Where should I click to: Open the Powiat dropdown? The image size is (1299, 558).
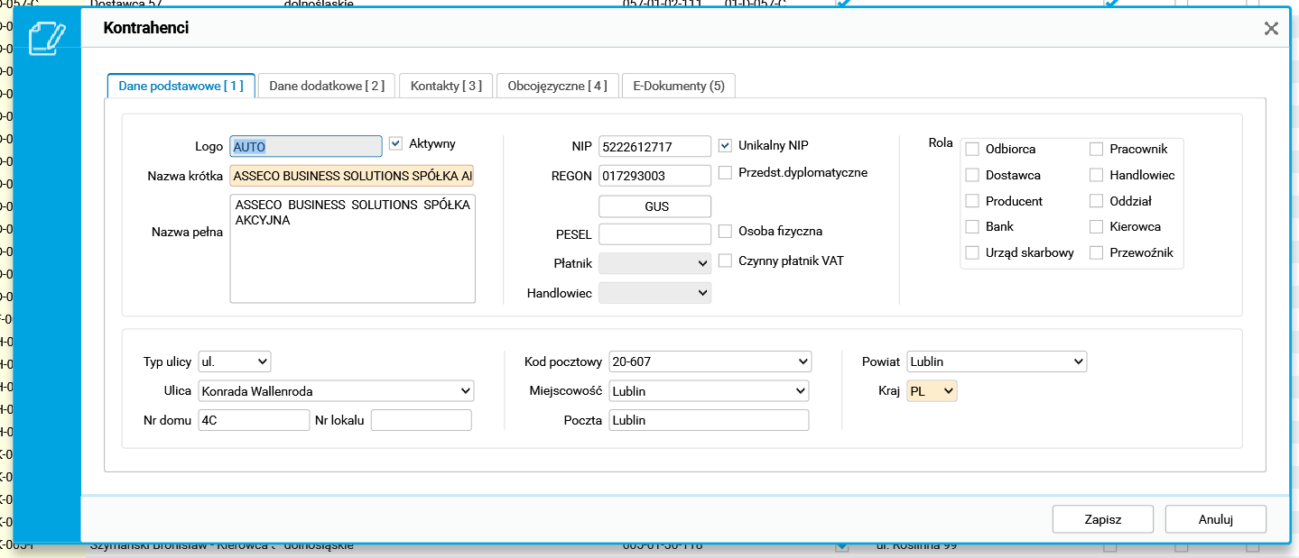pyautogui.click(x=997, y=361)
